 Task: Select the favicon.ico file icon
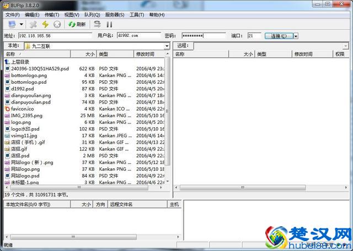coord(7,109)
